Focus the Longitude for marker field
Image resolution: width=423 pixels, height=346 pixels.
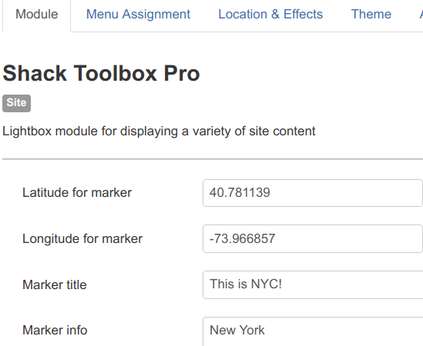click(313, 239)
